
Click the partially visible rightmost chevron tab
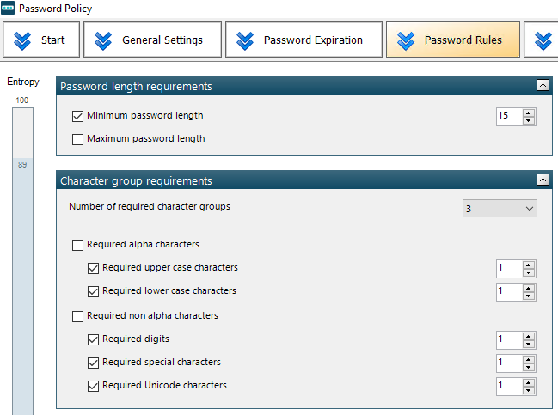(542, 40)
